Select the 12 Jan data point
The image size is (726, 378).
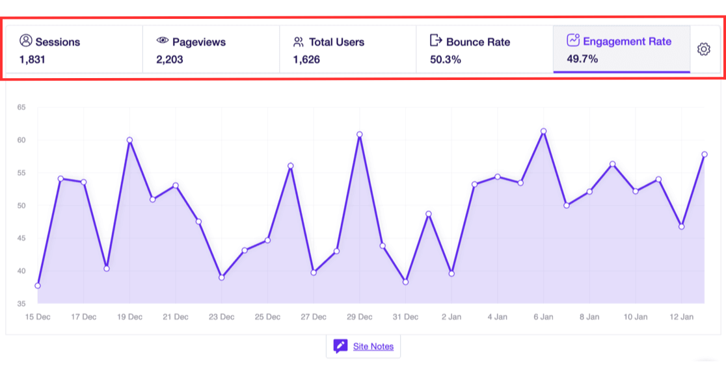(x=682, y=226)
